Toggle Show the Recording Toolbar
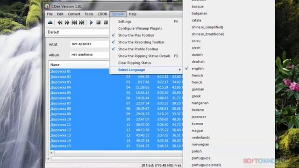The height and width of the screenshot is (168, 299). click(146, 42)
